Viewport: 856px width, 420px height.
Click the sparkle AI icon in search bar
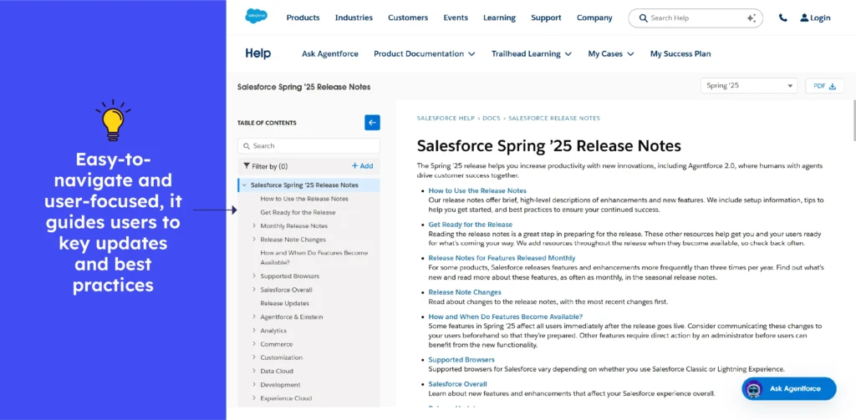pos(752,18)
